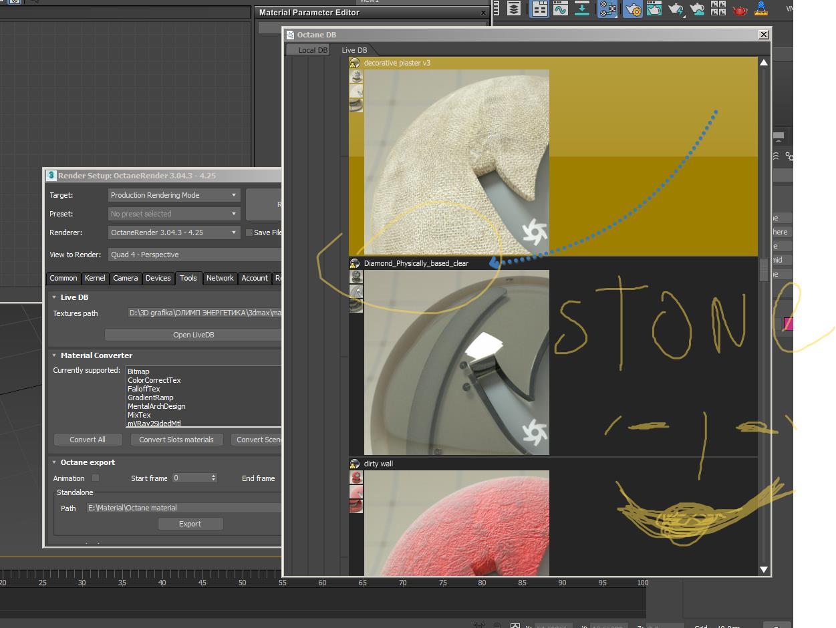The width and height of the screenshot is (836, 628).
Task: Switch to the Common tab
Action: pyautogui.click(x=63, y=278)
